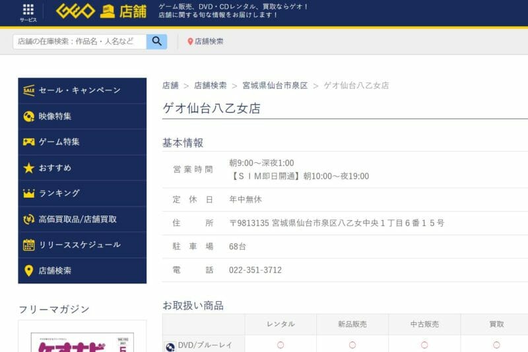Open the リリーススケジュール menu item

point(82,245)
